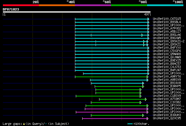This screenshot has height=126, width=186.
Task: Choose the UniRef100_C4JC53 entry
Action: (167, 67)
